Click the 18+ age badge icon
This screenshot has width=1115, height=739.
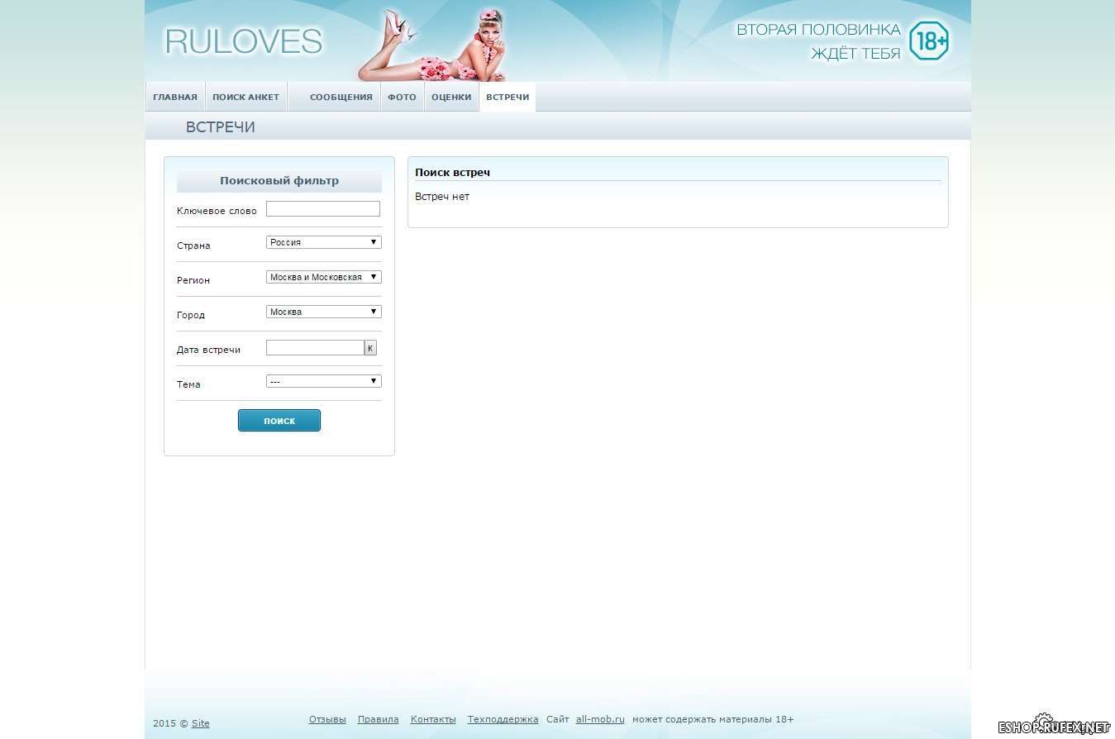[928, 41]
